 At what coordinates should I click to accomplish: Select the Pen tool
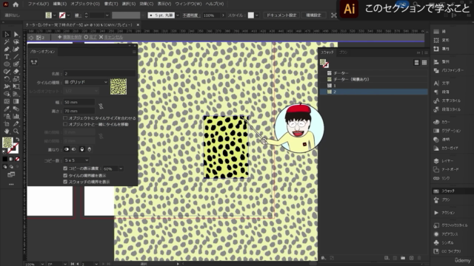tap(7, 50)
